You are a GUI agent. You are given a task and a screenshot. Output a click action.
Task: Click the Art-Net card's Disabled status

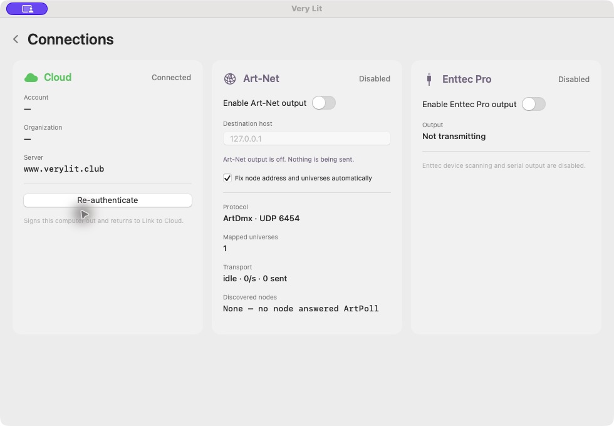pyautogui.click(x=375, y=79)
